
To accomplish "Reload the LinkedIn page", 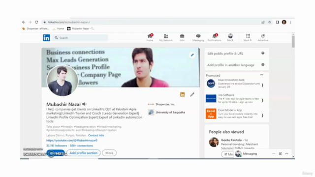I will pos(36,22).
